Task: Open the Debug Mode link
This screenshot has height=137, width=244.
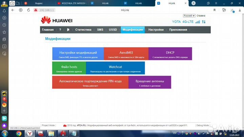Action: pos(202,125)
